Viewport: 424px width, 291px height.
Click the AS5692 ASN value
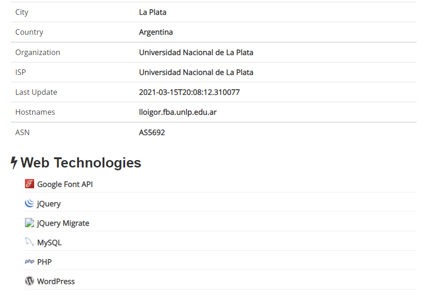pyautogui.click(x=152, y=132)
